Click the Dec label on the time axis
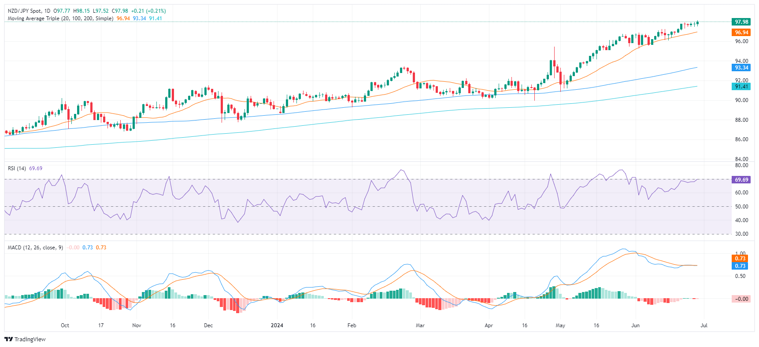759x347 pixels. 208,325
